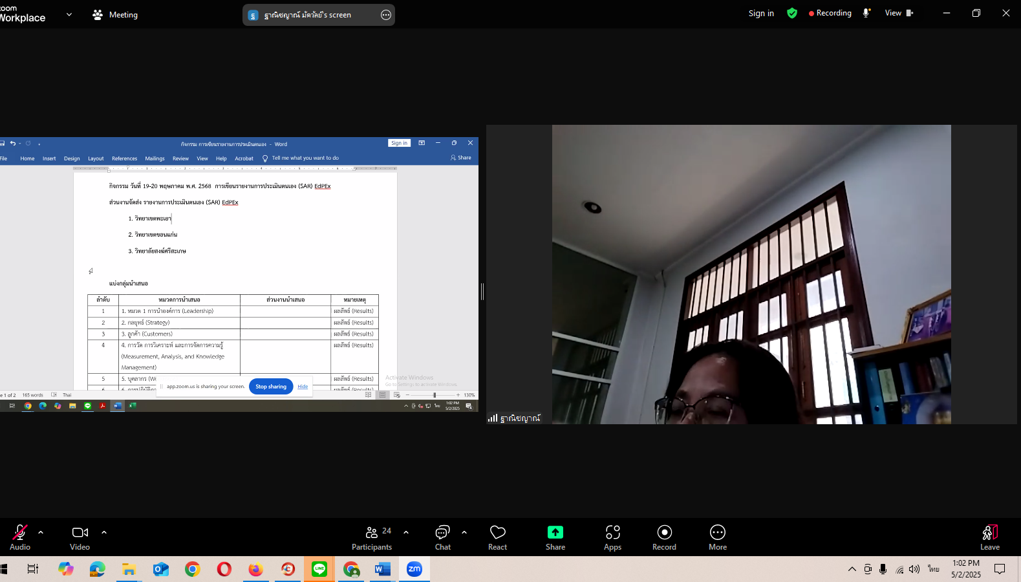Open Zoom Apps

pyautogui.click(x=613, y=537)
